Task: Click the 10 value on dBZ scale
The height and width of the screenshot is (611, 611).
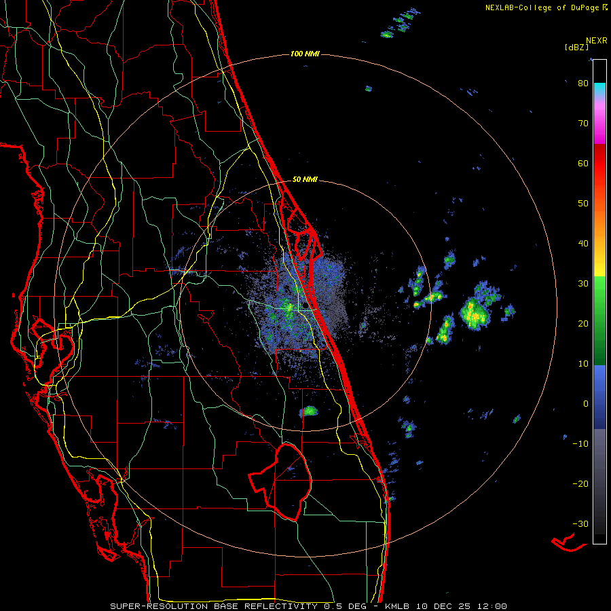Action: [583, 364]
